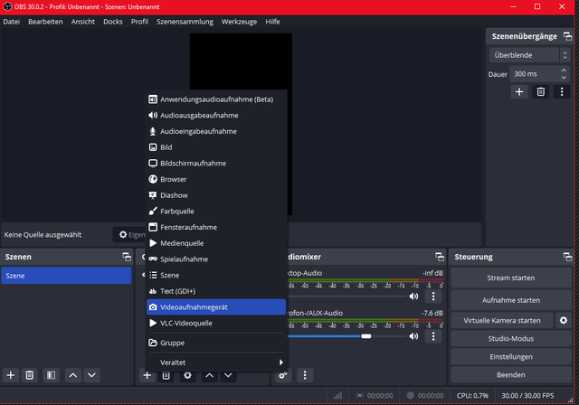Image resolution: width=579 pixels, height=405 pixels.
Task: Open the Profil menu
Action: tap(139, 22)
